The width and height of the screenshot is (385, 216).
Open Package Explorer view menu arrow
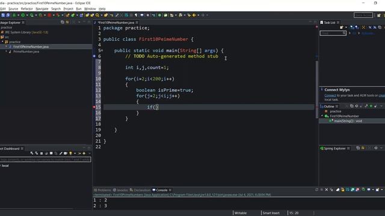[x=79, y=22]
